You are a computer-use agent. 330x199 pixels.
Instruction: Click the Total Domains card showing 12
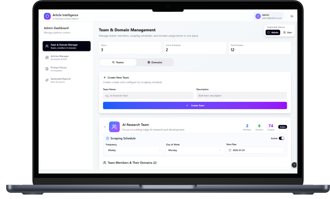(260, 48)
